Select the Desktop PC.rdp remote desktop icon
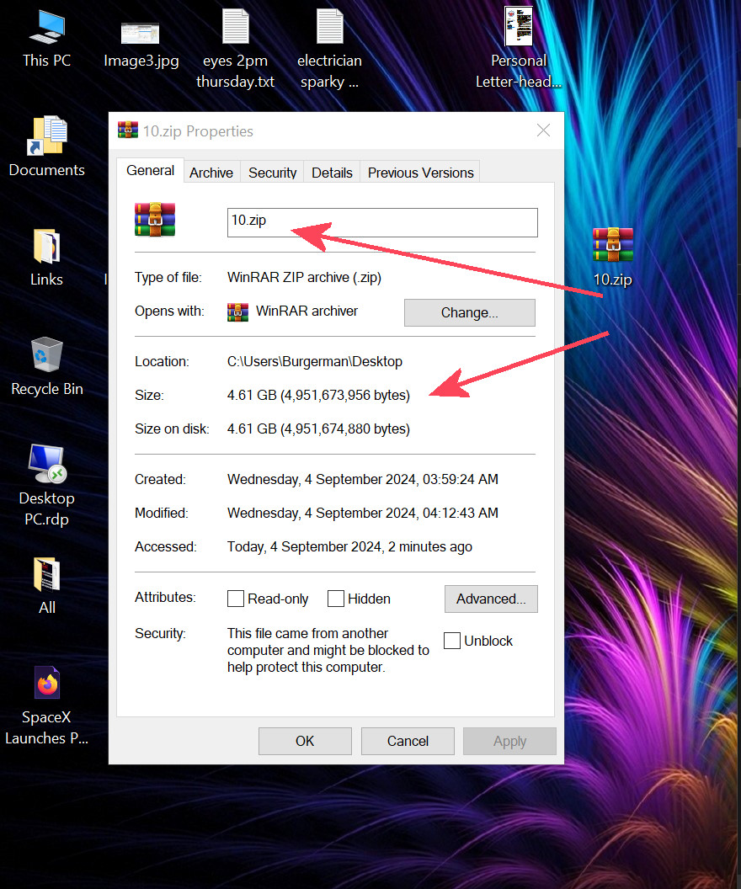Image resolution: width=741 pixels, height=889 pixels. (x=47, y=466)
